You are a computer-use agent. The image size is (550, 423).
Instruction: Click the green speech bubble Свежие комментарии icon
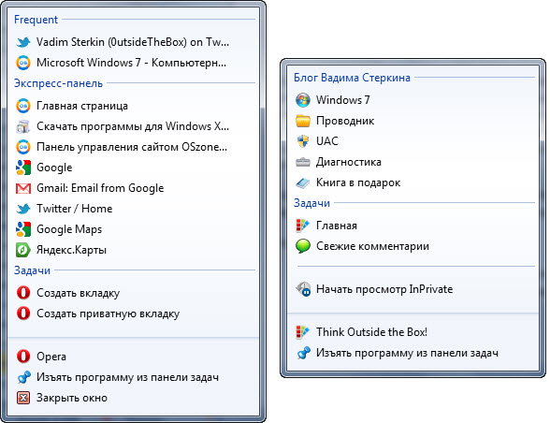(x=303, y=246)
